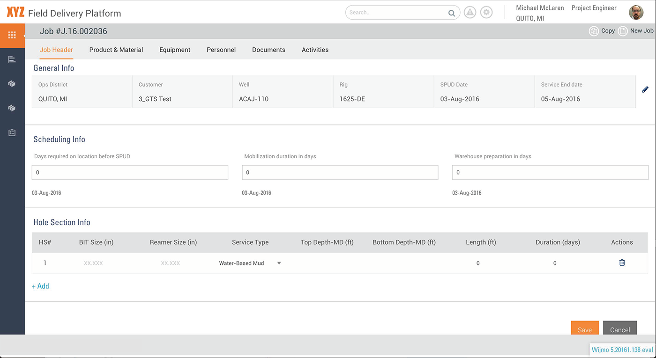Click the Warehouse preparation in days field
This screenshot has width=656, height=358.
pos(550,172)
